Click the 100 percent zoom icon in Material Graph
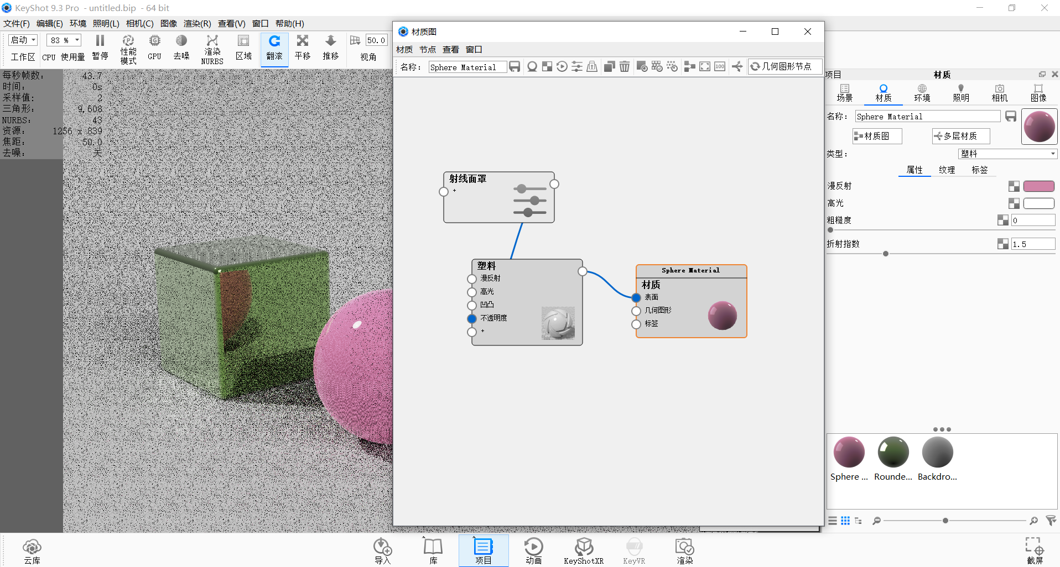 [720, 67]
